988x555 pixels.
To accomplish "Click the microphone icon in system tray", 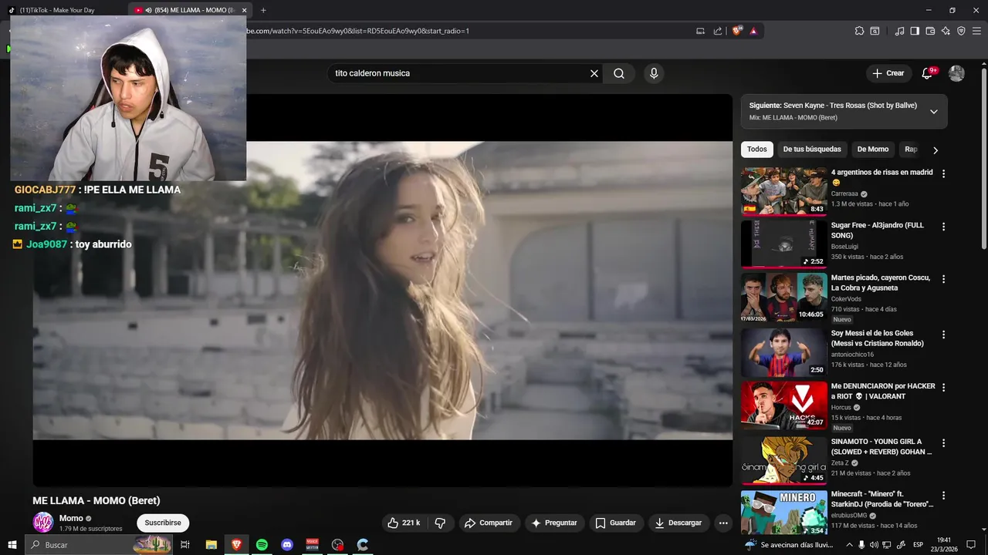I will point(861,545).
